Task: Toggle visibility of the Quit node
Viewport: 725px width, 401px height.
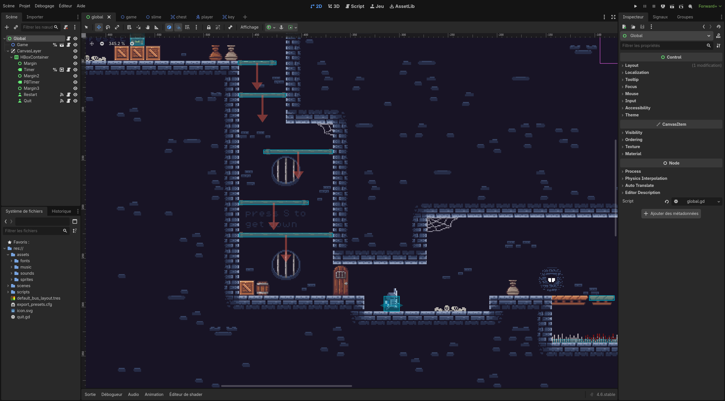Action: click(75, 101)
